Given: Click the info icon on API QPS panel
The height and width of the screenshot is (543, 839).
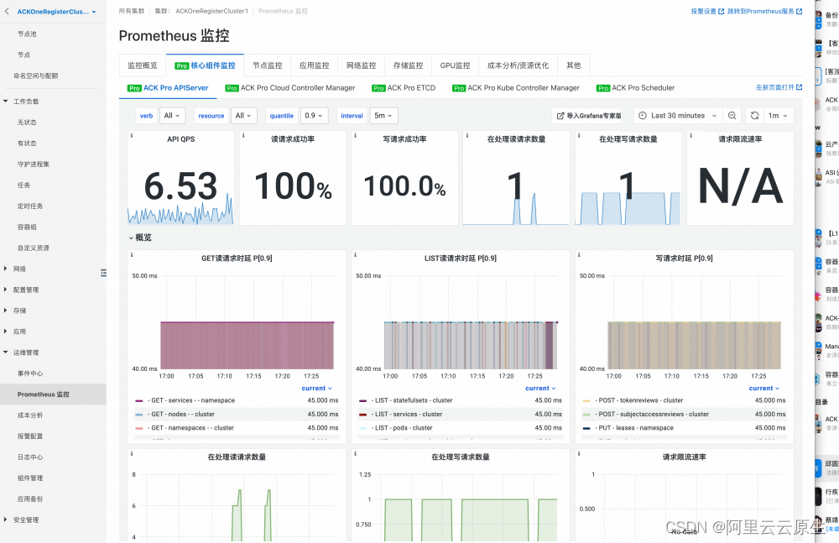Looking at the screenshot, I should pyautogui.click(x=132, y=135).
